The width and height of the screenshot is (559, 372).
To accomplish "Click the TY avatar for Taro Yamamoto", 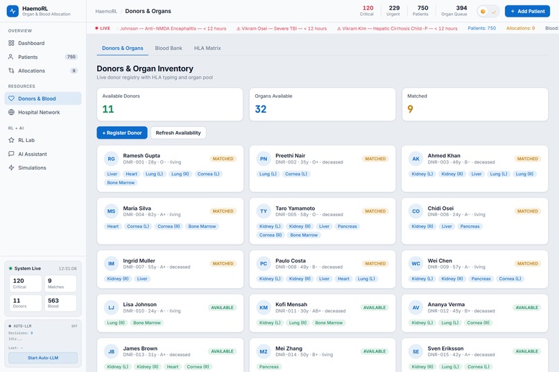I will tap(264, 211).
